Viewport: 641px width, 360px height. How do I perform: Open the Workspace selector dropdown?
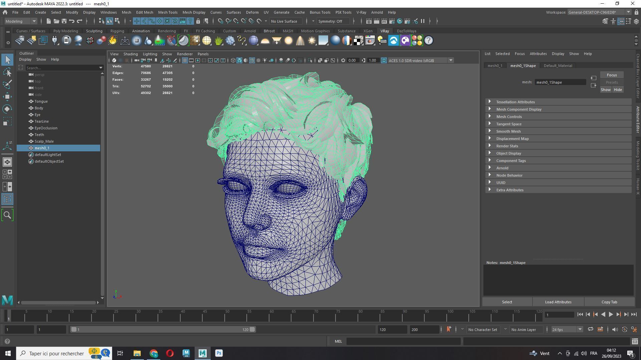click(x=599, y=12)
